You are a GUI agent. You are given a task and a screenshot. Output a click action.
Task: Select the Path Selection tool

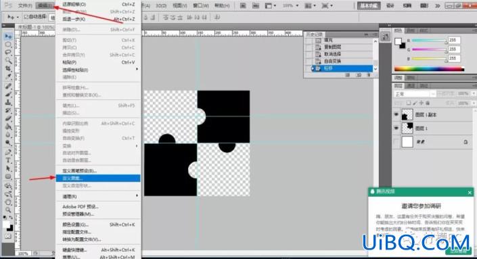click(x=8, y=168)
